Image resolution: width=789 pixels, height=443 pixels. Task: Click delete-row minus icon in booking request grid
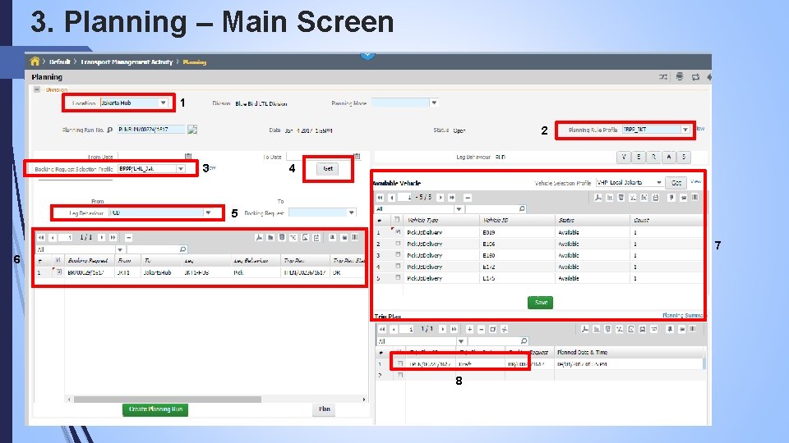[129, 237]
